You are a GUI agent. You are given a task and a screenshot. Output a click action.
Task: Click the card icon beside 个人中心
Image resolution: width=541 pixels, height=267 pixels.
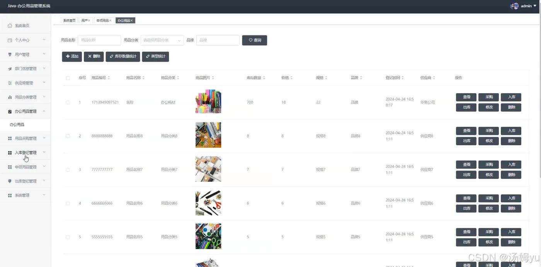(x=10, y=40)
